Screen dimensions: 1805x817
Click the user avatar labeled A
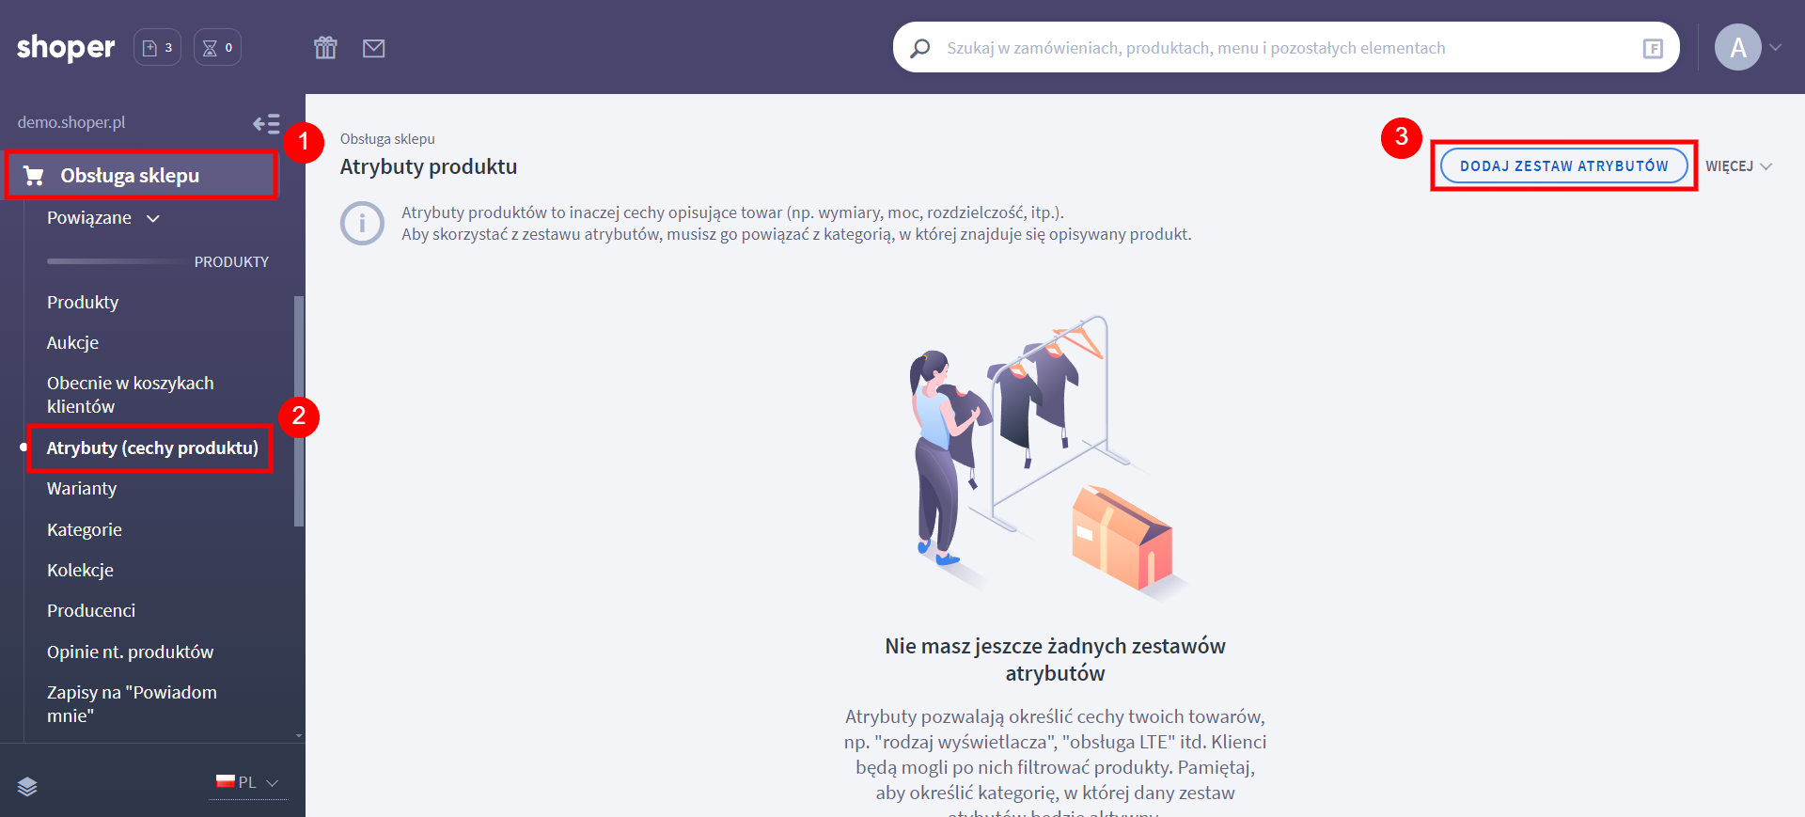[x=1737, y=47]
